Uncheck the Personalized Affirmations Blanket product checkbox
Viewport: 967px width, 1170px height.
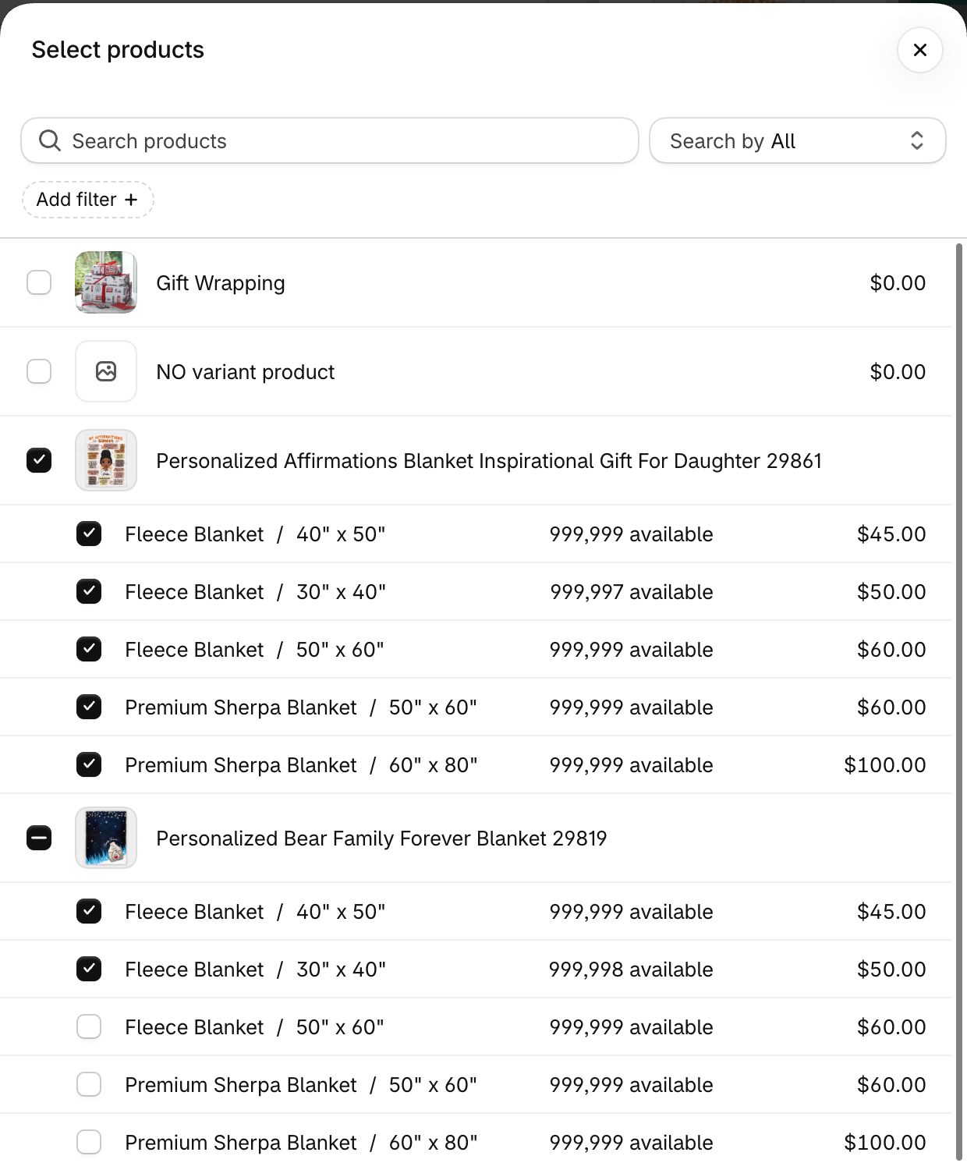coord(39,460)
